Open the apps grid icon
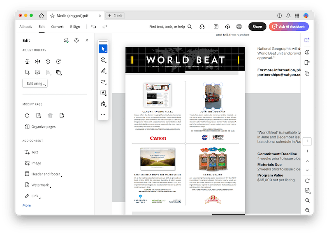This screenshot has height=235, width=329. 297,16
